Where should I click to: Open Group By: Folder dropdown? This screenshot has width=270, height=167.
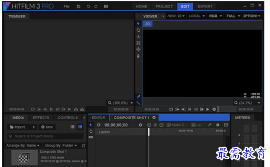pos(61,146)
